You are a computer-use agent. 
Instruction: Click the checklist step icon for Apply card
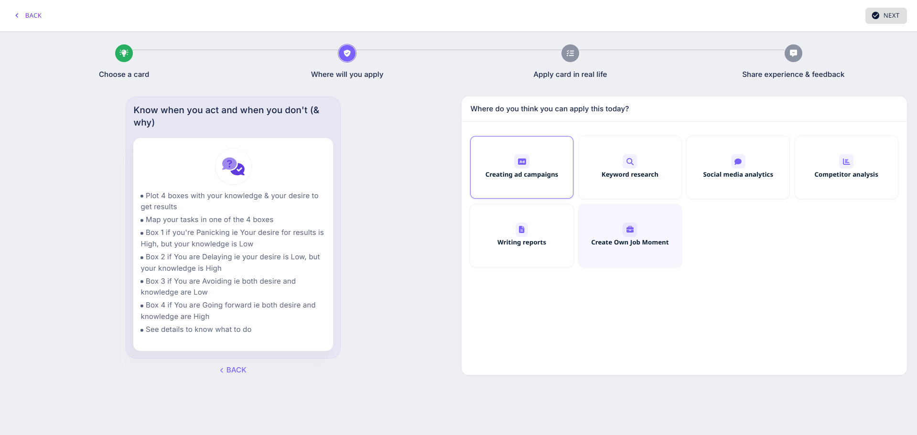pos(570,53)
